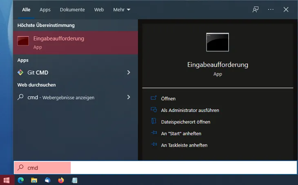Click the Git CMD colorful icon

coord(20,72)
